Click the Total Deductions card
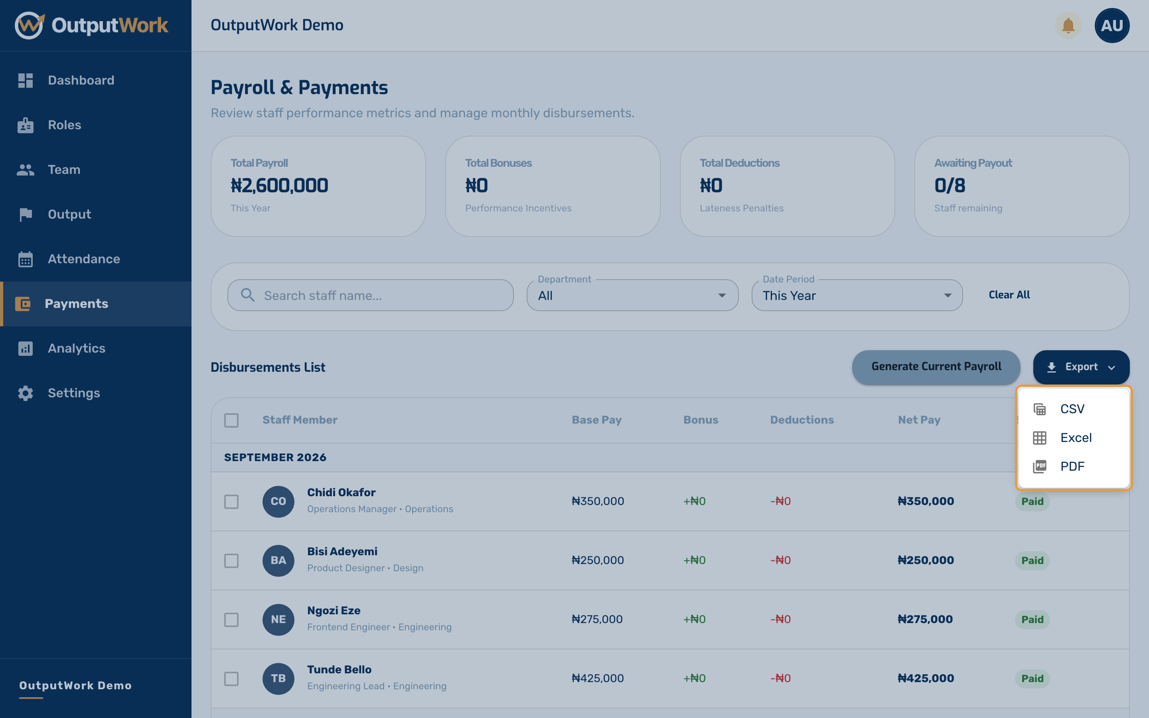The image size is (1149, 718). [x=787, y=187]
